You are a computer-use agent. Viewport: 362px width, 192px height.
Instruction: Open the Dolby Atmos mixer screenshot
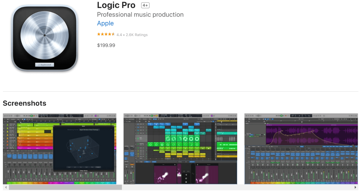click(60, 149)
